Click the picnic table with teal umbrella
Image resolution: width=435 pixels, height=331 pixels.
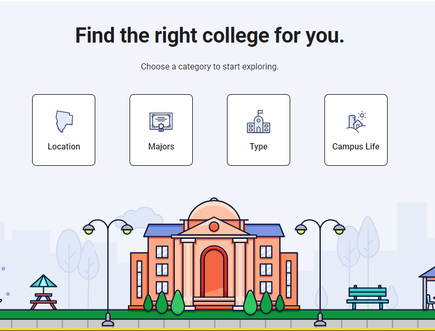pyautogui.click(x=43, y=292)
